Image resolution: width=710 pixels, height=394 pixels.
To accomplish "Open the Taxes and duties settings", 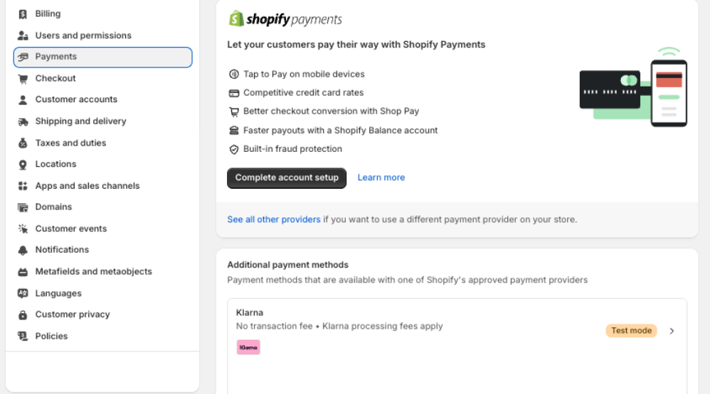I will coord(70,143).
